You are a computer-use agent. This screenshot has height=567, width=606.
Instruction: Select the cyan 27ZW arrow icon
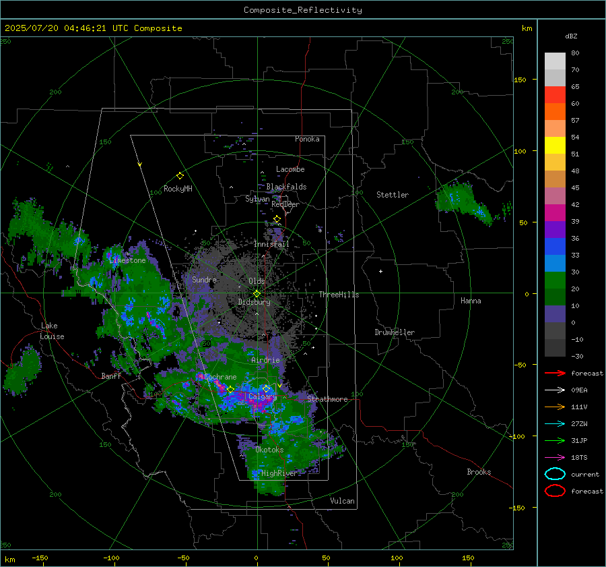click(555, 424)
